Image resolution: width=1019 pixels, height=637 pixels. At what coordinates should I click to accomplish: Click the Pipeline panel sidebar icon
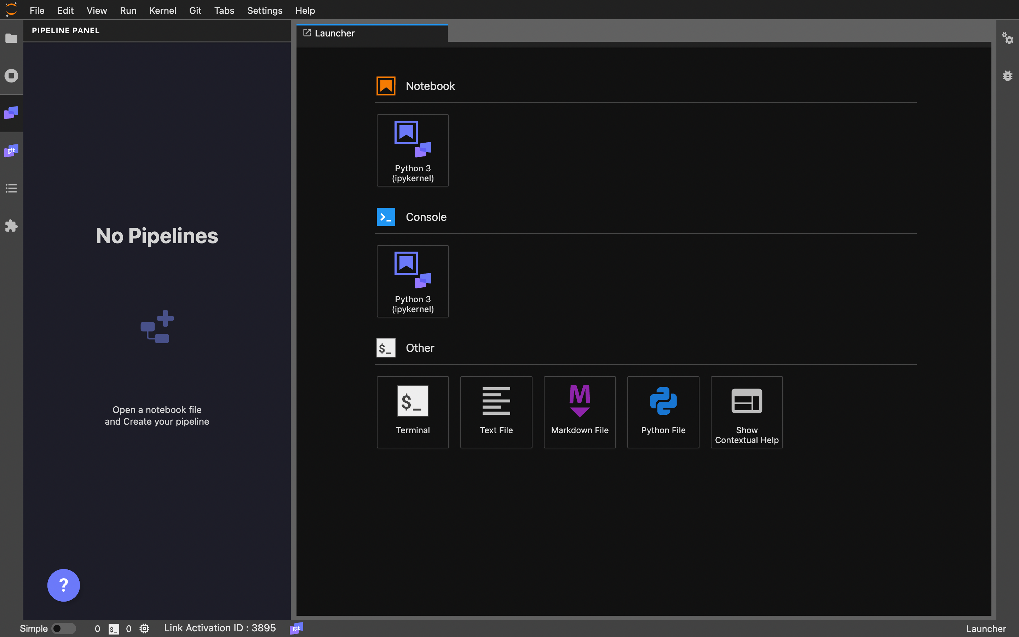tap(11, 113)
